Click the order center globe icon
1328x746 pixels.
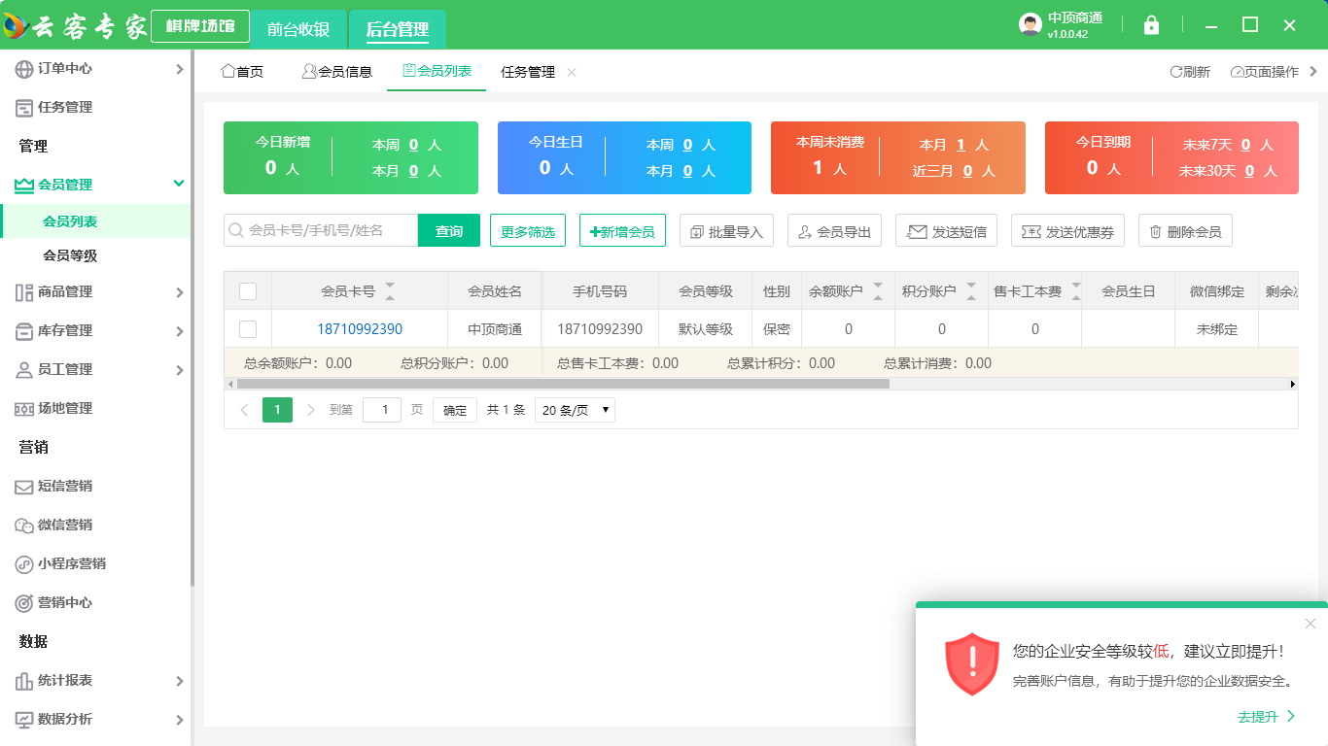(24, 69)
